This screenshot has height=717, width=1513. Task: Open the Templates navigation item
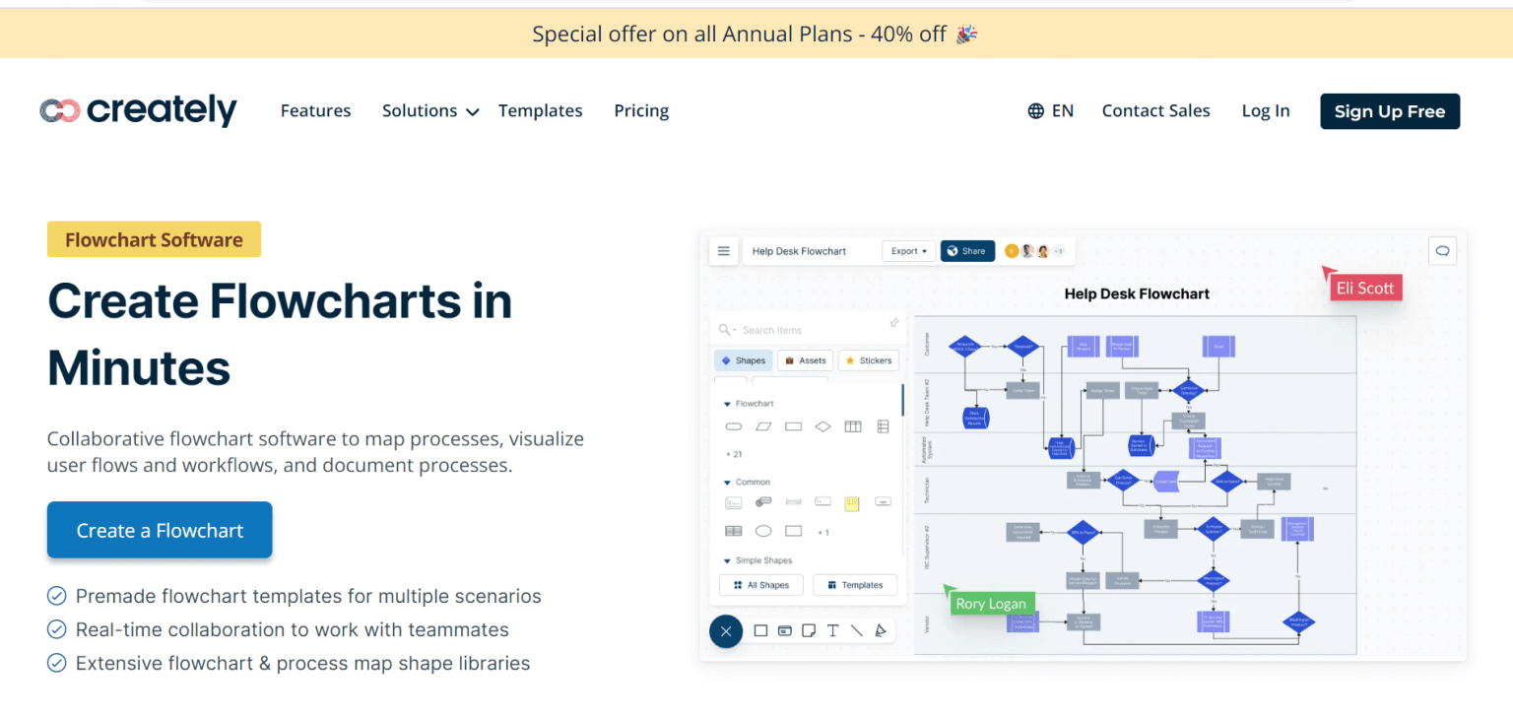coord(541,110)
